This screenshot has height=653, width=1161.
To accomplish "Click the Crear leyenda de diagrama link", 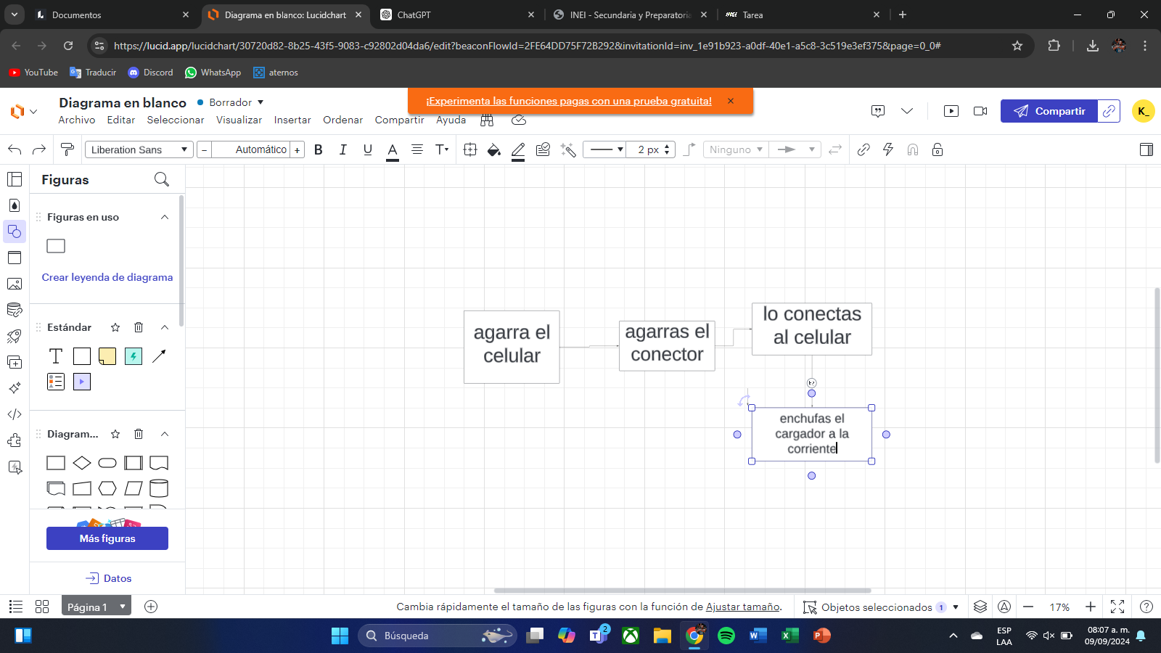I will tap(107, 277).
